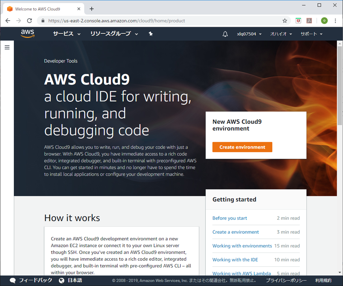
Task: Click the pin shortcuts icon in AWS navbar
Action: (x=151, y=34)
